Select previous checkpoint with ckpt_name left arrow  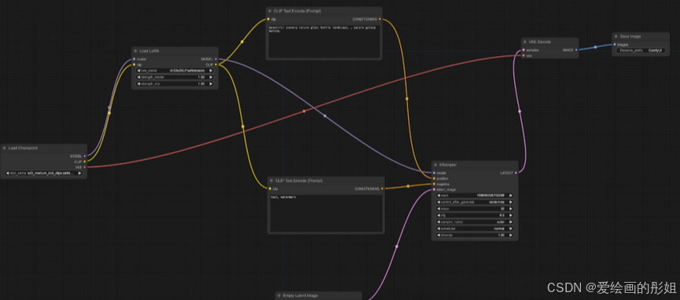pos(7,173)
